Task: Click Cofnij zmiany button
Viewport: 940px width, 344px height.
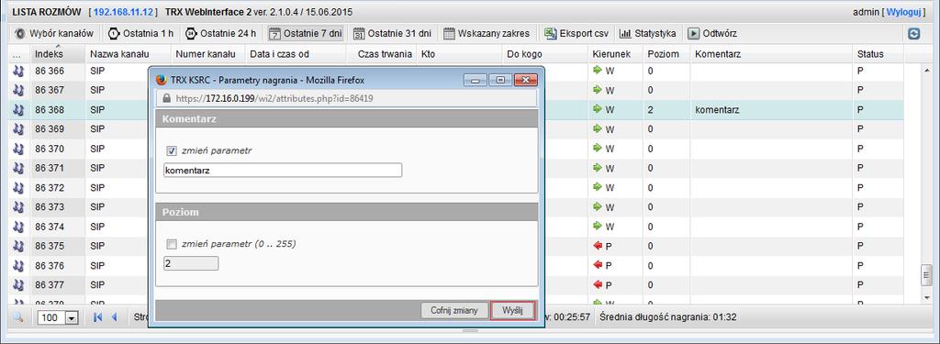Action: (x=454, y=310)
